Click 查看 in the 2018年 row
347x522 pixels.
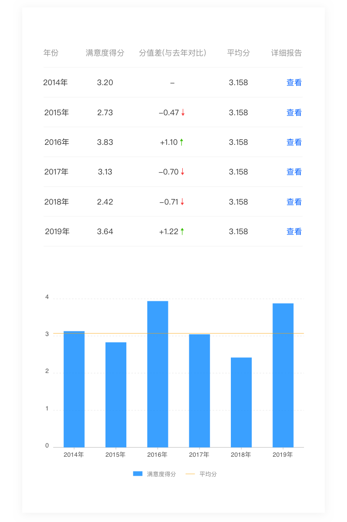[x=294, y=202]
